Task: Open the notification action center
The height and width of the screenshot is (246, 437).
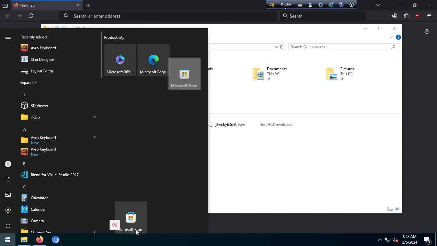Action: [427, 240]
